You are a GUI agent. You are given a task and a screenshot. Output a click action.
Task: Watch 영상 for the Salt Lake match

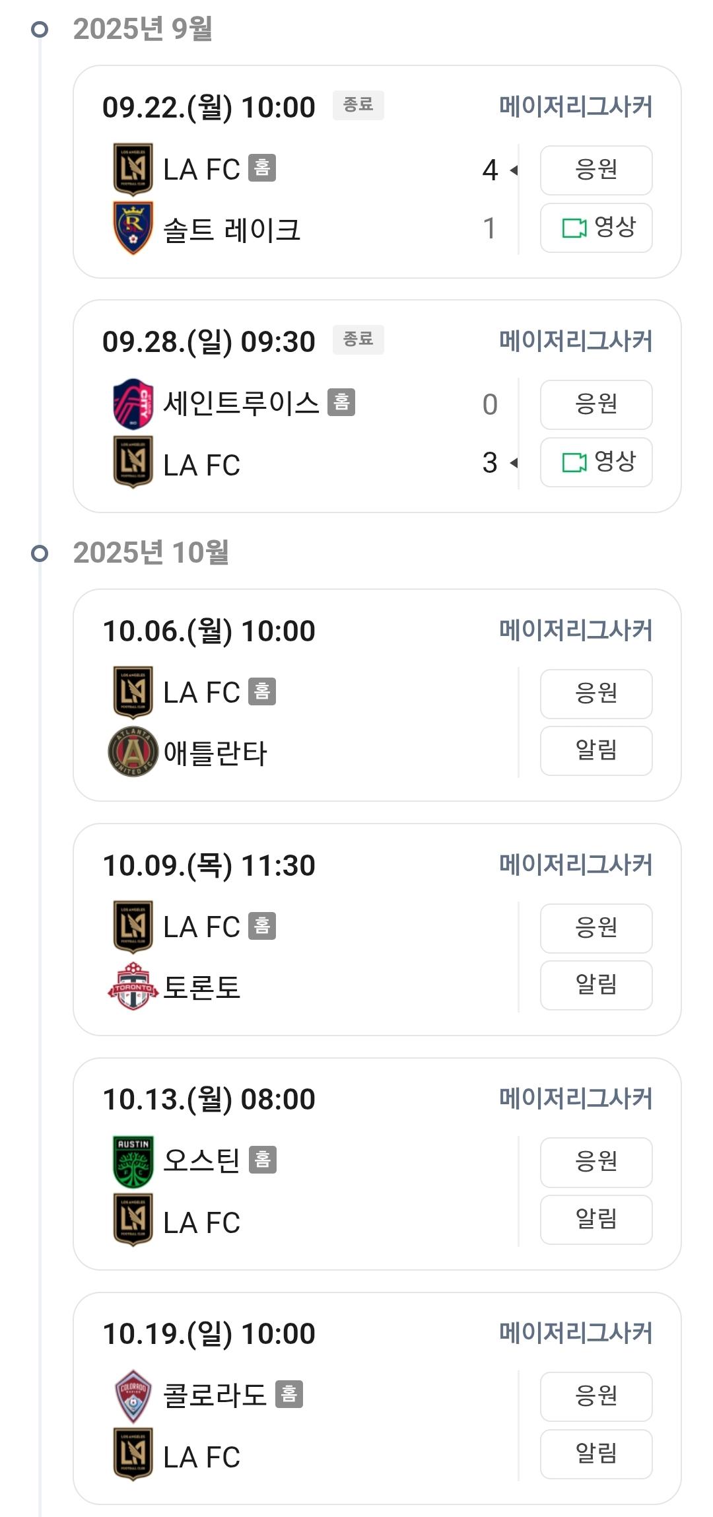pyautogui.click(x=596, y=228)
